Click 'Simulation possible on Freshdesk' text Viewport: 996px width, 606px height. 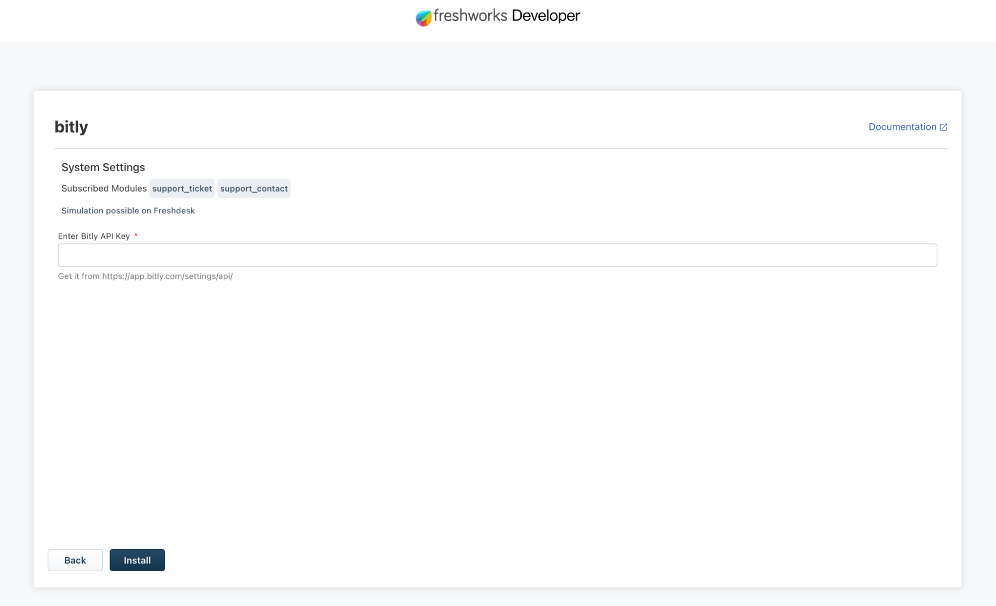(128, 211)
